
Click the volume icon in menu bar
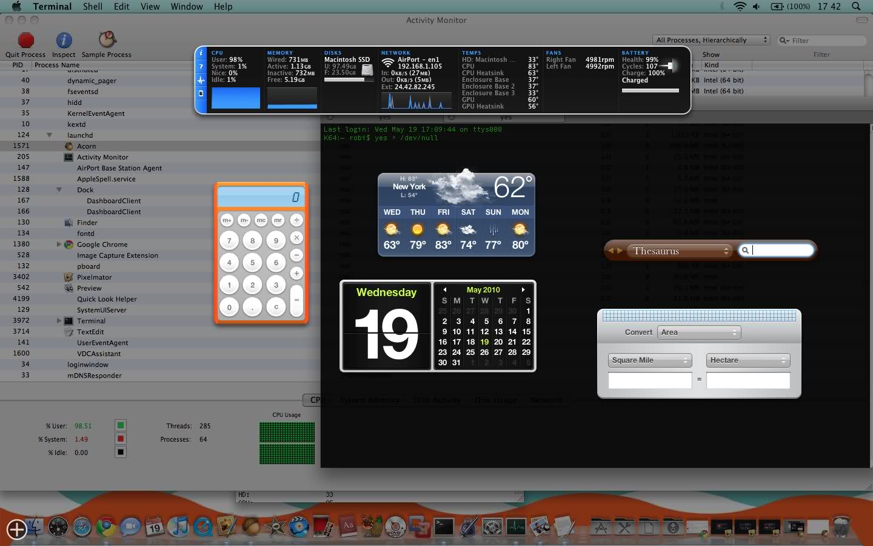pyautogui.click(x=757, y=6)
